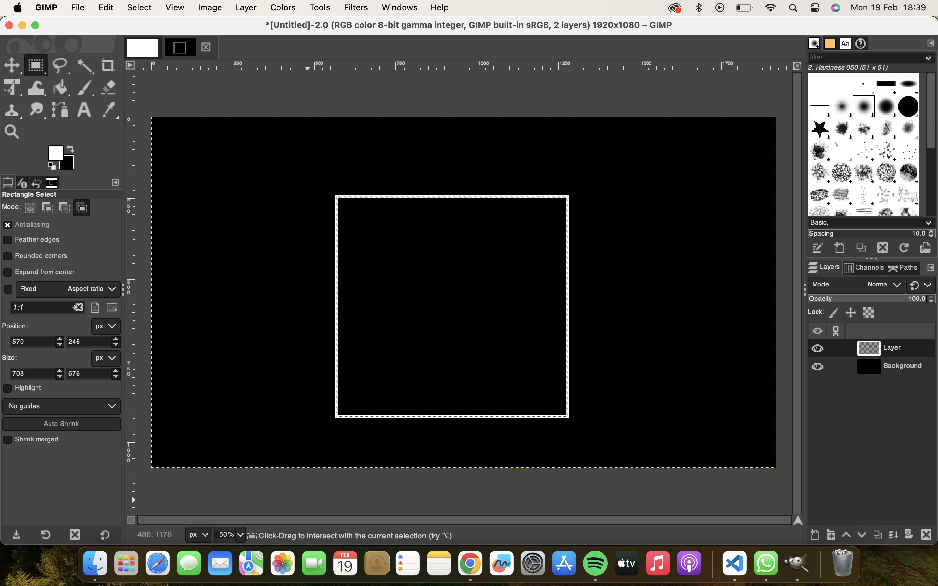Select the Warp Transform tool

(x=36, y=88)
